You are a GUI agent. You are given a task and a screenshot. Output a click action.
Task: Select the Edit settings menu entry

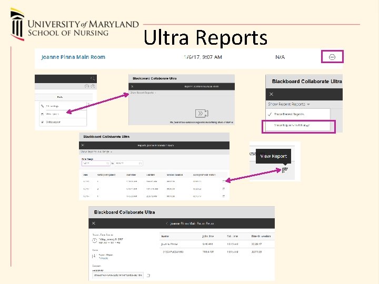pos(63,106)
